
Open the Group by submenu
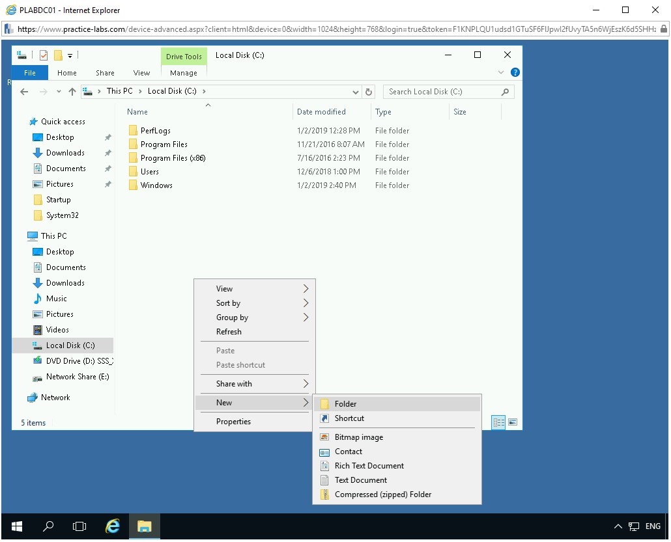255,317
